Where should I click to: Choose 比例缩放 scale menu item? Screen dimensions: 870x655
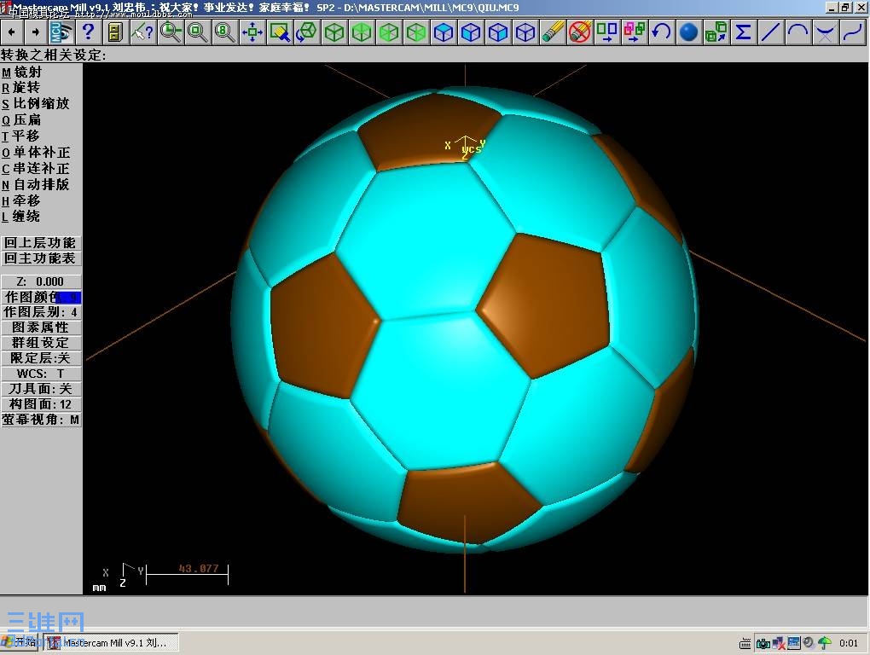click(36, 104)
